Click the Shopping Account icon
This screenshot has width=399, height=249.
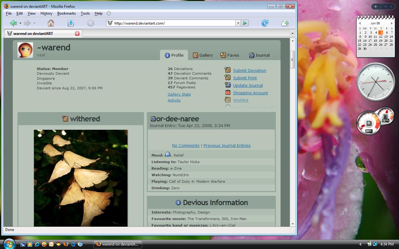228,92
